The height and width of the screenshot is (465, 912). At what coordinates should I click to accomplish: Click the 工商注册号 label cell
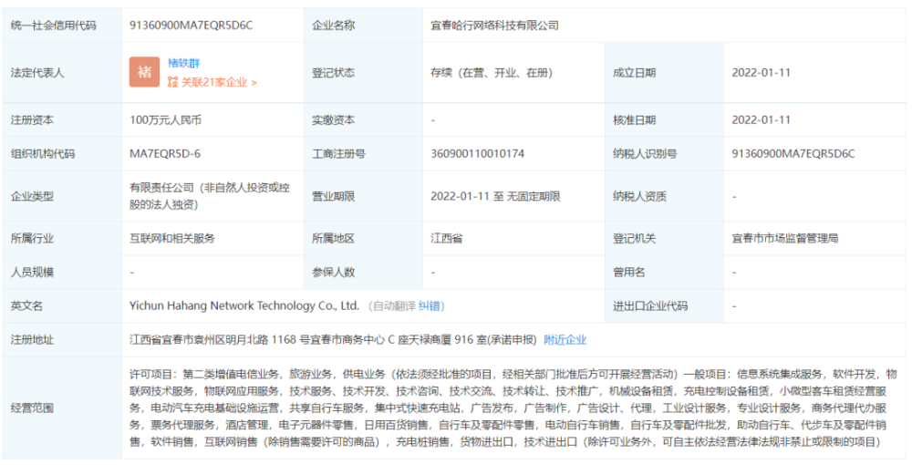[x=363, y=154]
